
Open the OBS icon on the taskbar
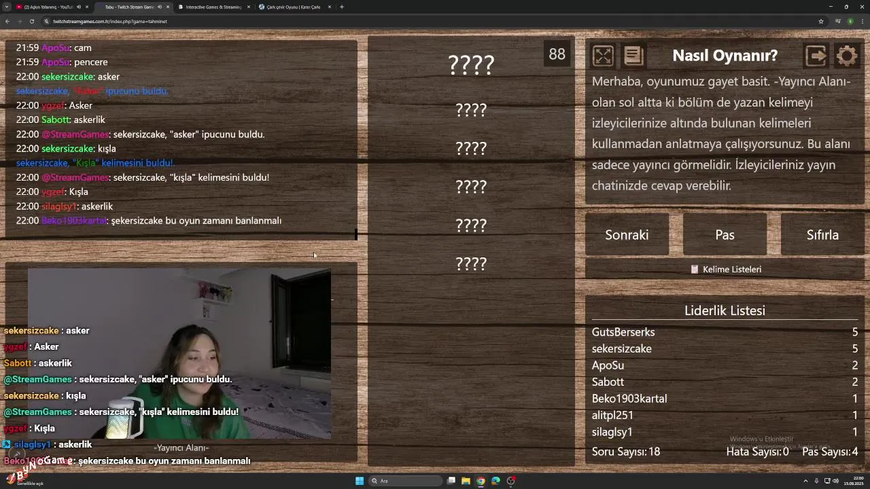coord(511,481)
